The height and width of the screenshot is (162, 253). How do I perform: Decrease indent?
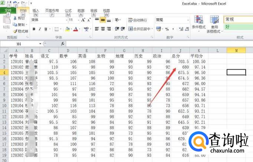117,29
